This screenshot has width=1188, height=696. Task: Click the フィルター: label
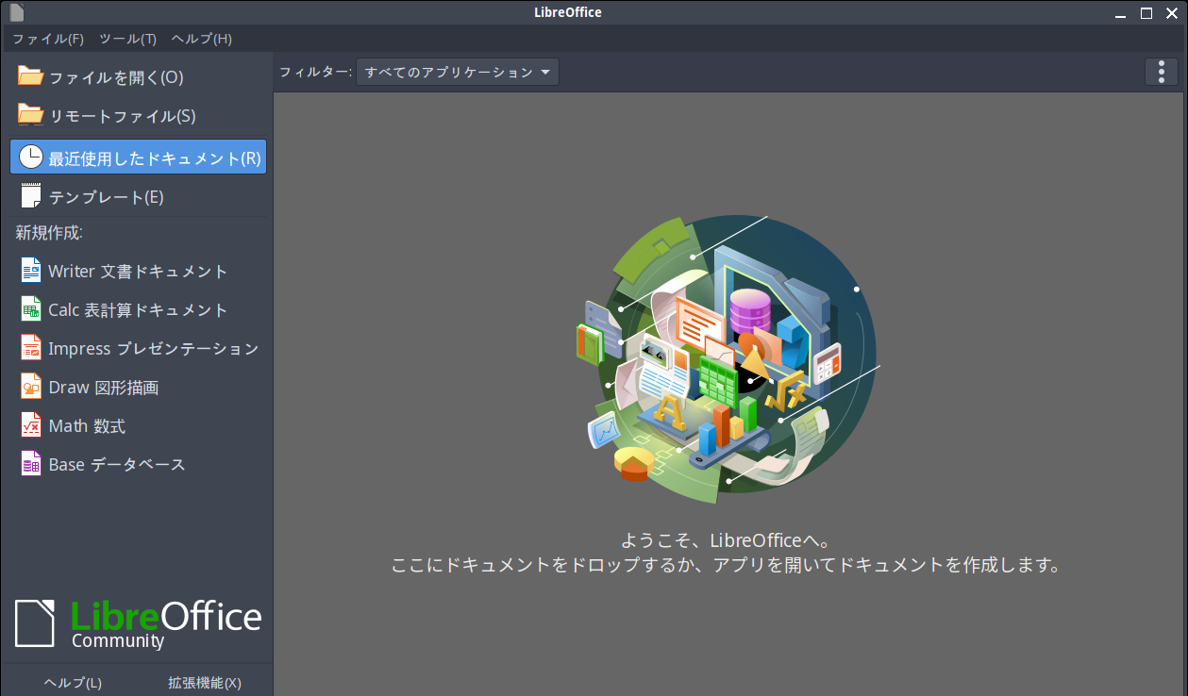[x=314, y=72]
